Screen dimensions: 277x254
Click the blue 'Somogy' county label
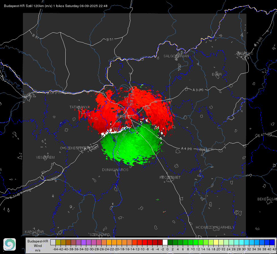(x=57, y=208)
